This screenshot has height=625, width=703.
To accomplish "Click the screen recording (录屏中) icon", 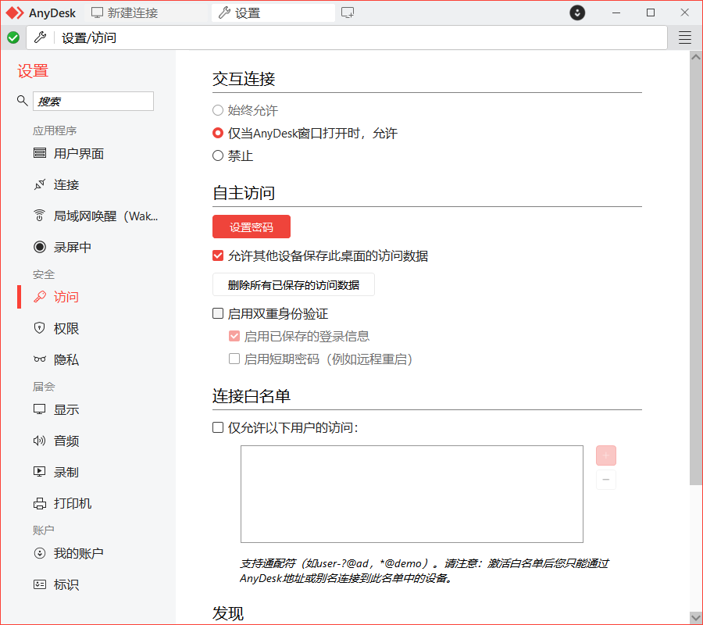I will pyautogui.click(x=40, y=247).
